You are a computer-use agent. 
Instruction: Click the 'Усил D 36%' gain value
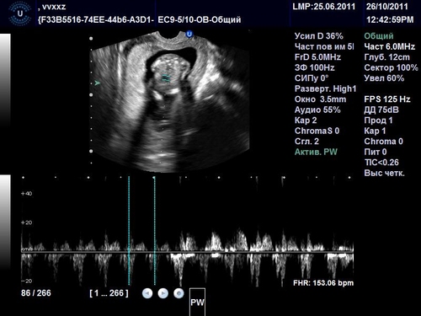(x=319, y=36)
